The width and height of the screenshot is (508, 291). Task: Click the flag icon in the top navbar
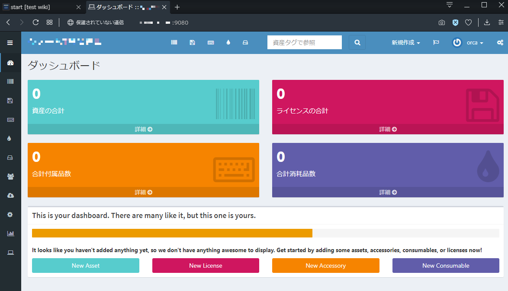click(x=436, y=42)
